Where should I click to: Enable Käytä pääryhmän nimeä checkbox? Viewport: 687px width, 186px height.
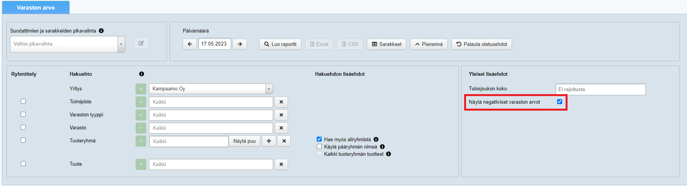tap(319, 147)
